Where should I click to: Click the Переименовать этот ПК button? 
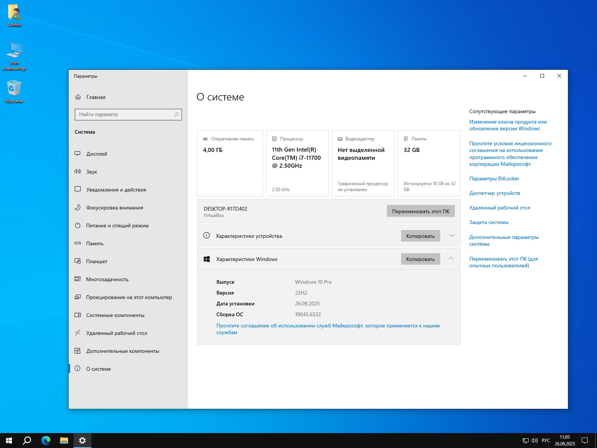click(421, 211)
